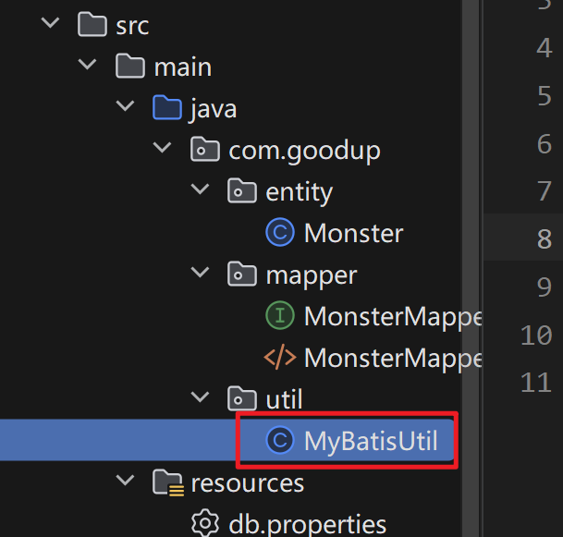Click the resources folder icon
563x537 pixels.
166,482
